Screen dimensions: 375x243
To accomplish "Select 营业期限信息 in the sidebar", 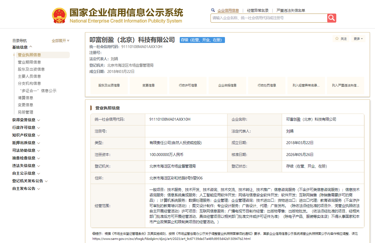I will [29, 62].
